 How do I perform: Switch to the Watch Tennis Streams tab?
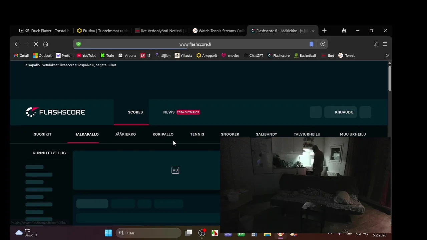[219, 31]
